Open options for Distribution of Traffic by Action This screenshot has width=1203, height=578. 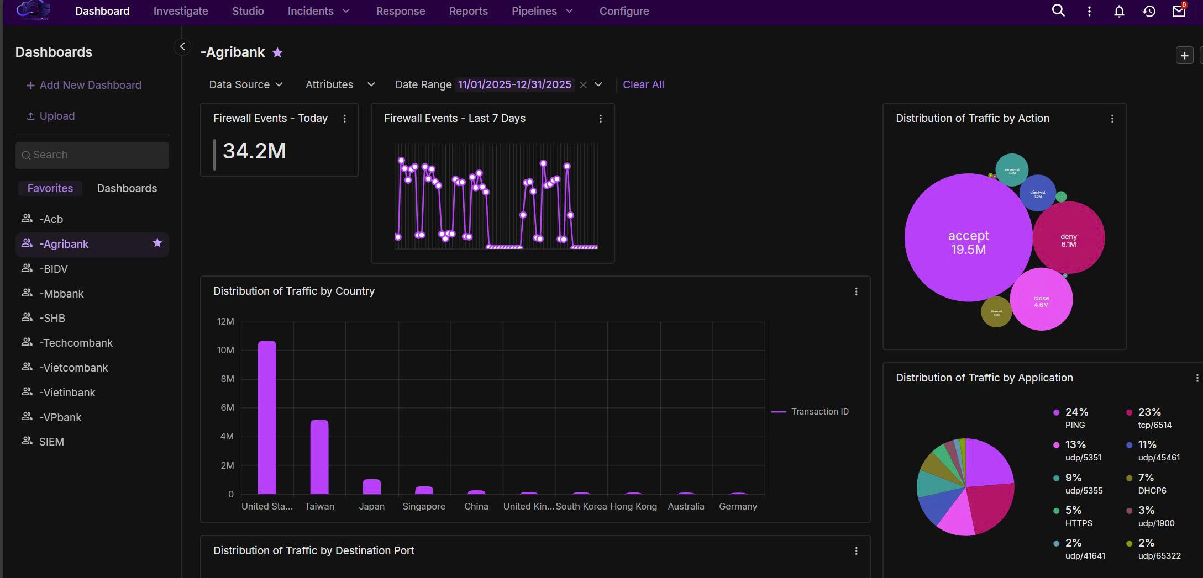coord(1112,118)
